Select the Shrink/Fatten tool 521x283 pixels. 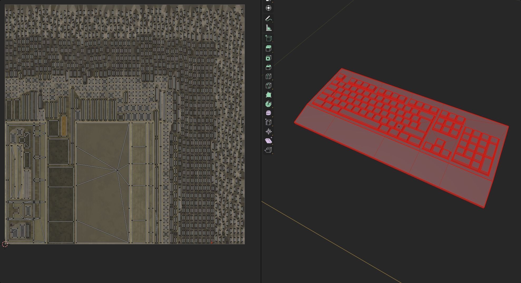coord(268,132)
